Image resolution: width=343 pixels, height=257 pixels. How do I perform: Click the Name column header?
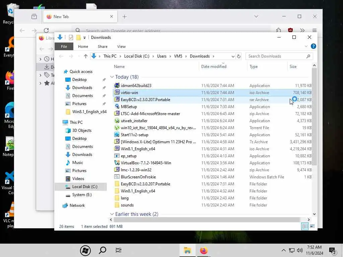[155, 67]
